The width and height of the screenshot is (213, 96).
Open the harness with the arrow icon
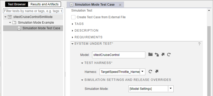(x=157, y=71)
